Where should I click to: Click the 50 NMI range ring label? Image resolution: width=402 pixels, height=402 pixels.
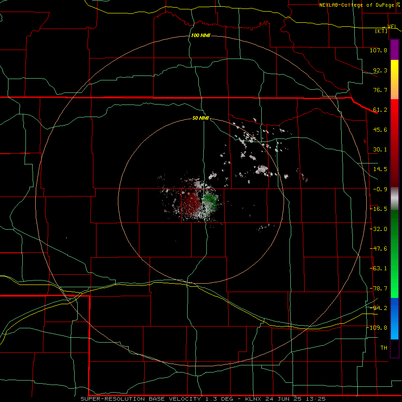pos(201,118)
